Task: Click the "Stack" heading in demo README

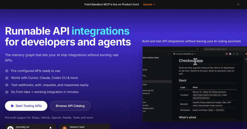Action: click(182, 80)
